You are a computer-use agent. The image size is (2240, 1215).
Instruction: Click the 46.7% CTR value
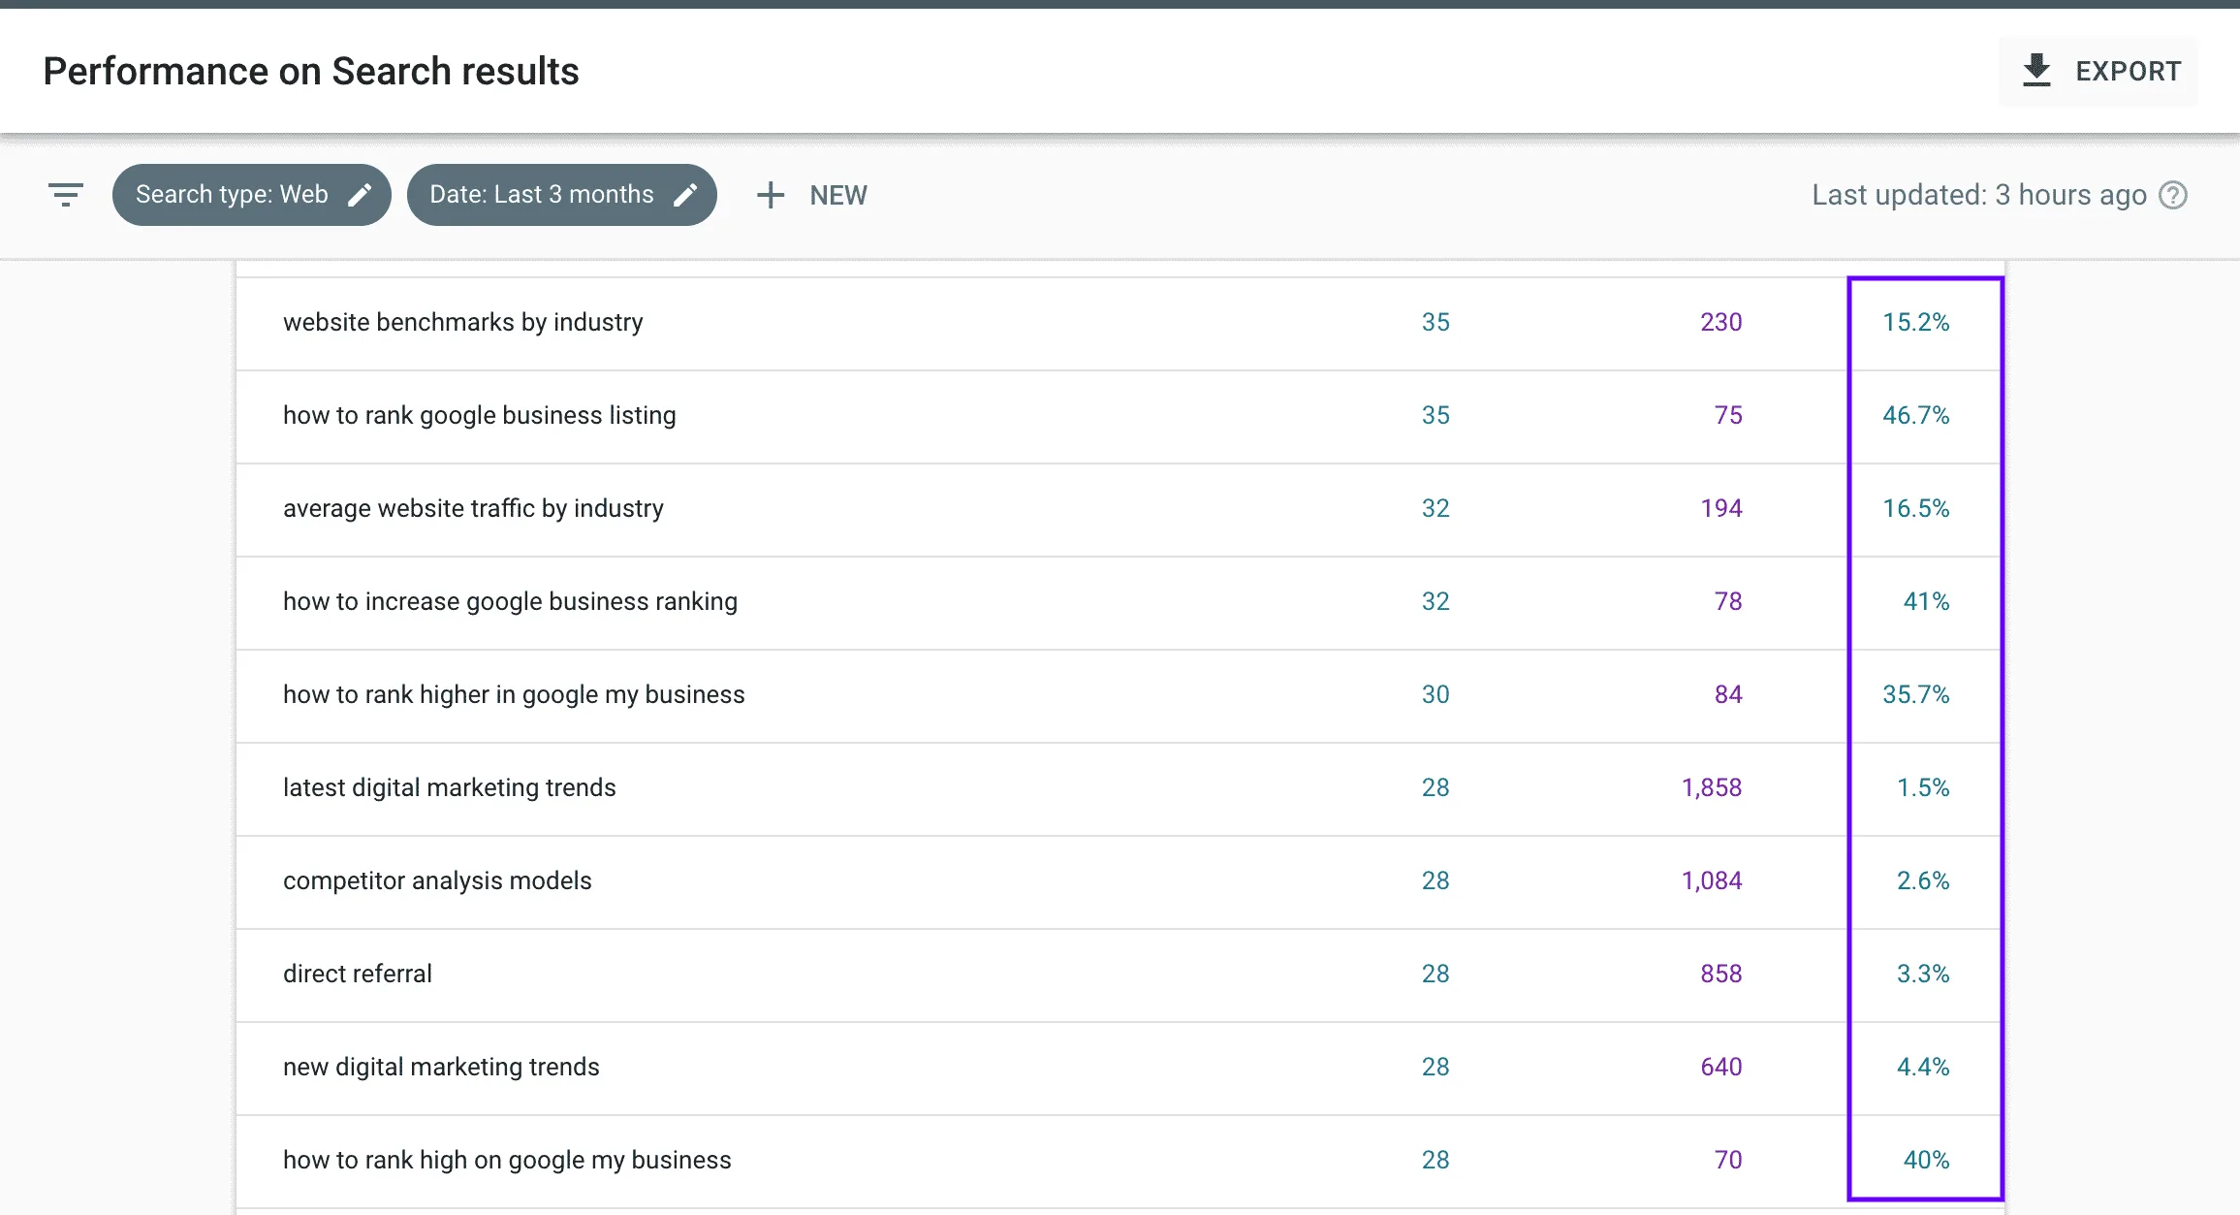1915,415
